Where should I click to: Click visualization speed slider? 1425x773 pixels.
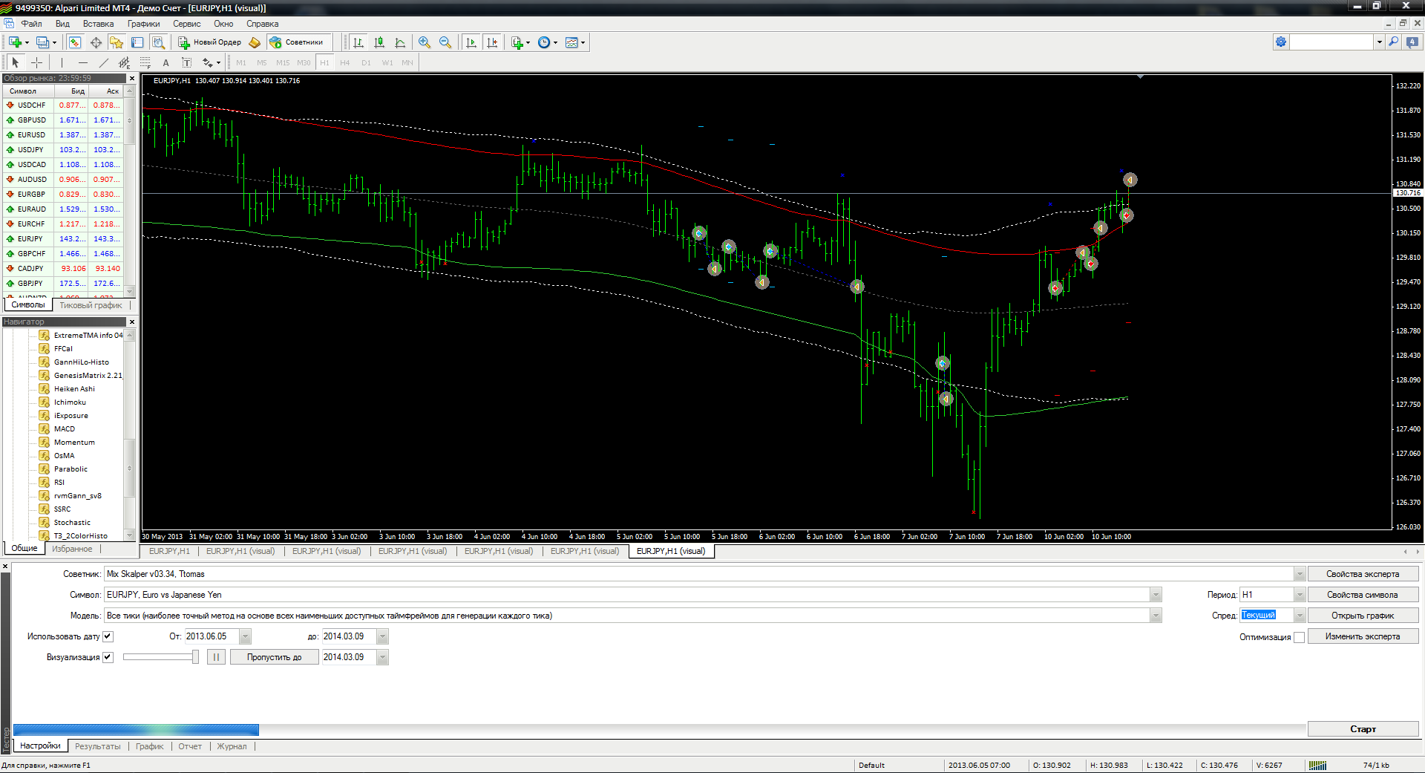(160, 657)
